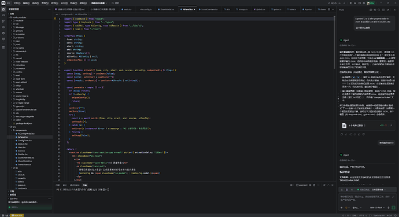
Task: Maximize the terminal panel with up chevron
Action: (x=328, y=185)
